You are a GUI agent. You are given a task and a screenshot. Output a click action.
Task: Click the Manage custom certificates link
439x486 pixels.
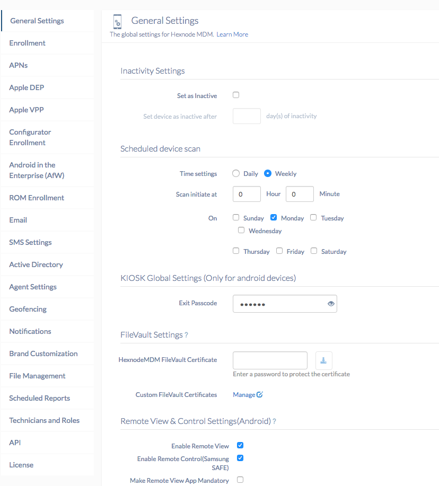pyautogui.click(x=244, y=394)
